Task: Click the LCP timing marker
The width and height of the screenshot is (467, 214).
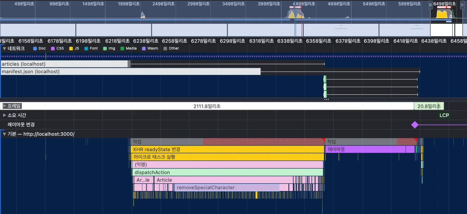Action: pos(444,115)
